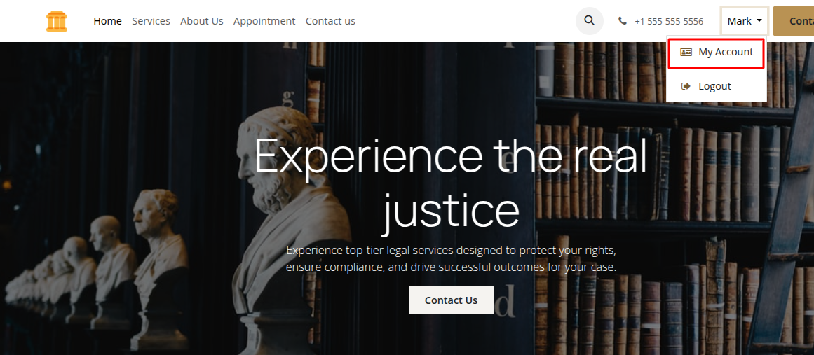Image resolution: width=814 pixels, height=355 pixels.
Task: Click the ID card icon beside My Account
Action: [x=686, y=52]
